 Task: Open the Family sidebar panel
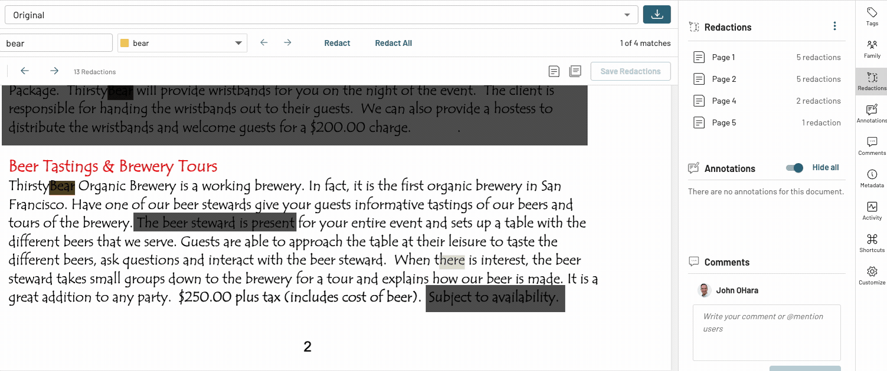pyautogui.click(x=872, y=49)
